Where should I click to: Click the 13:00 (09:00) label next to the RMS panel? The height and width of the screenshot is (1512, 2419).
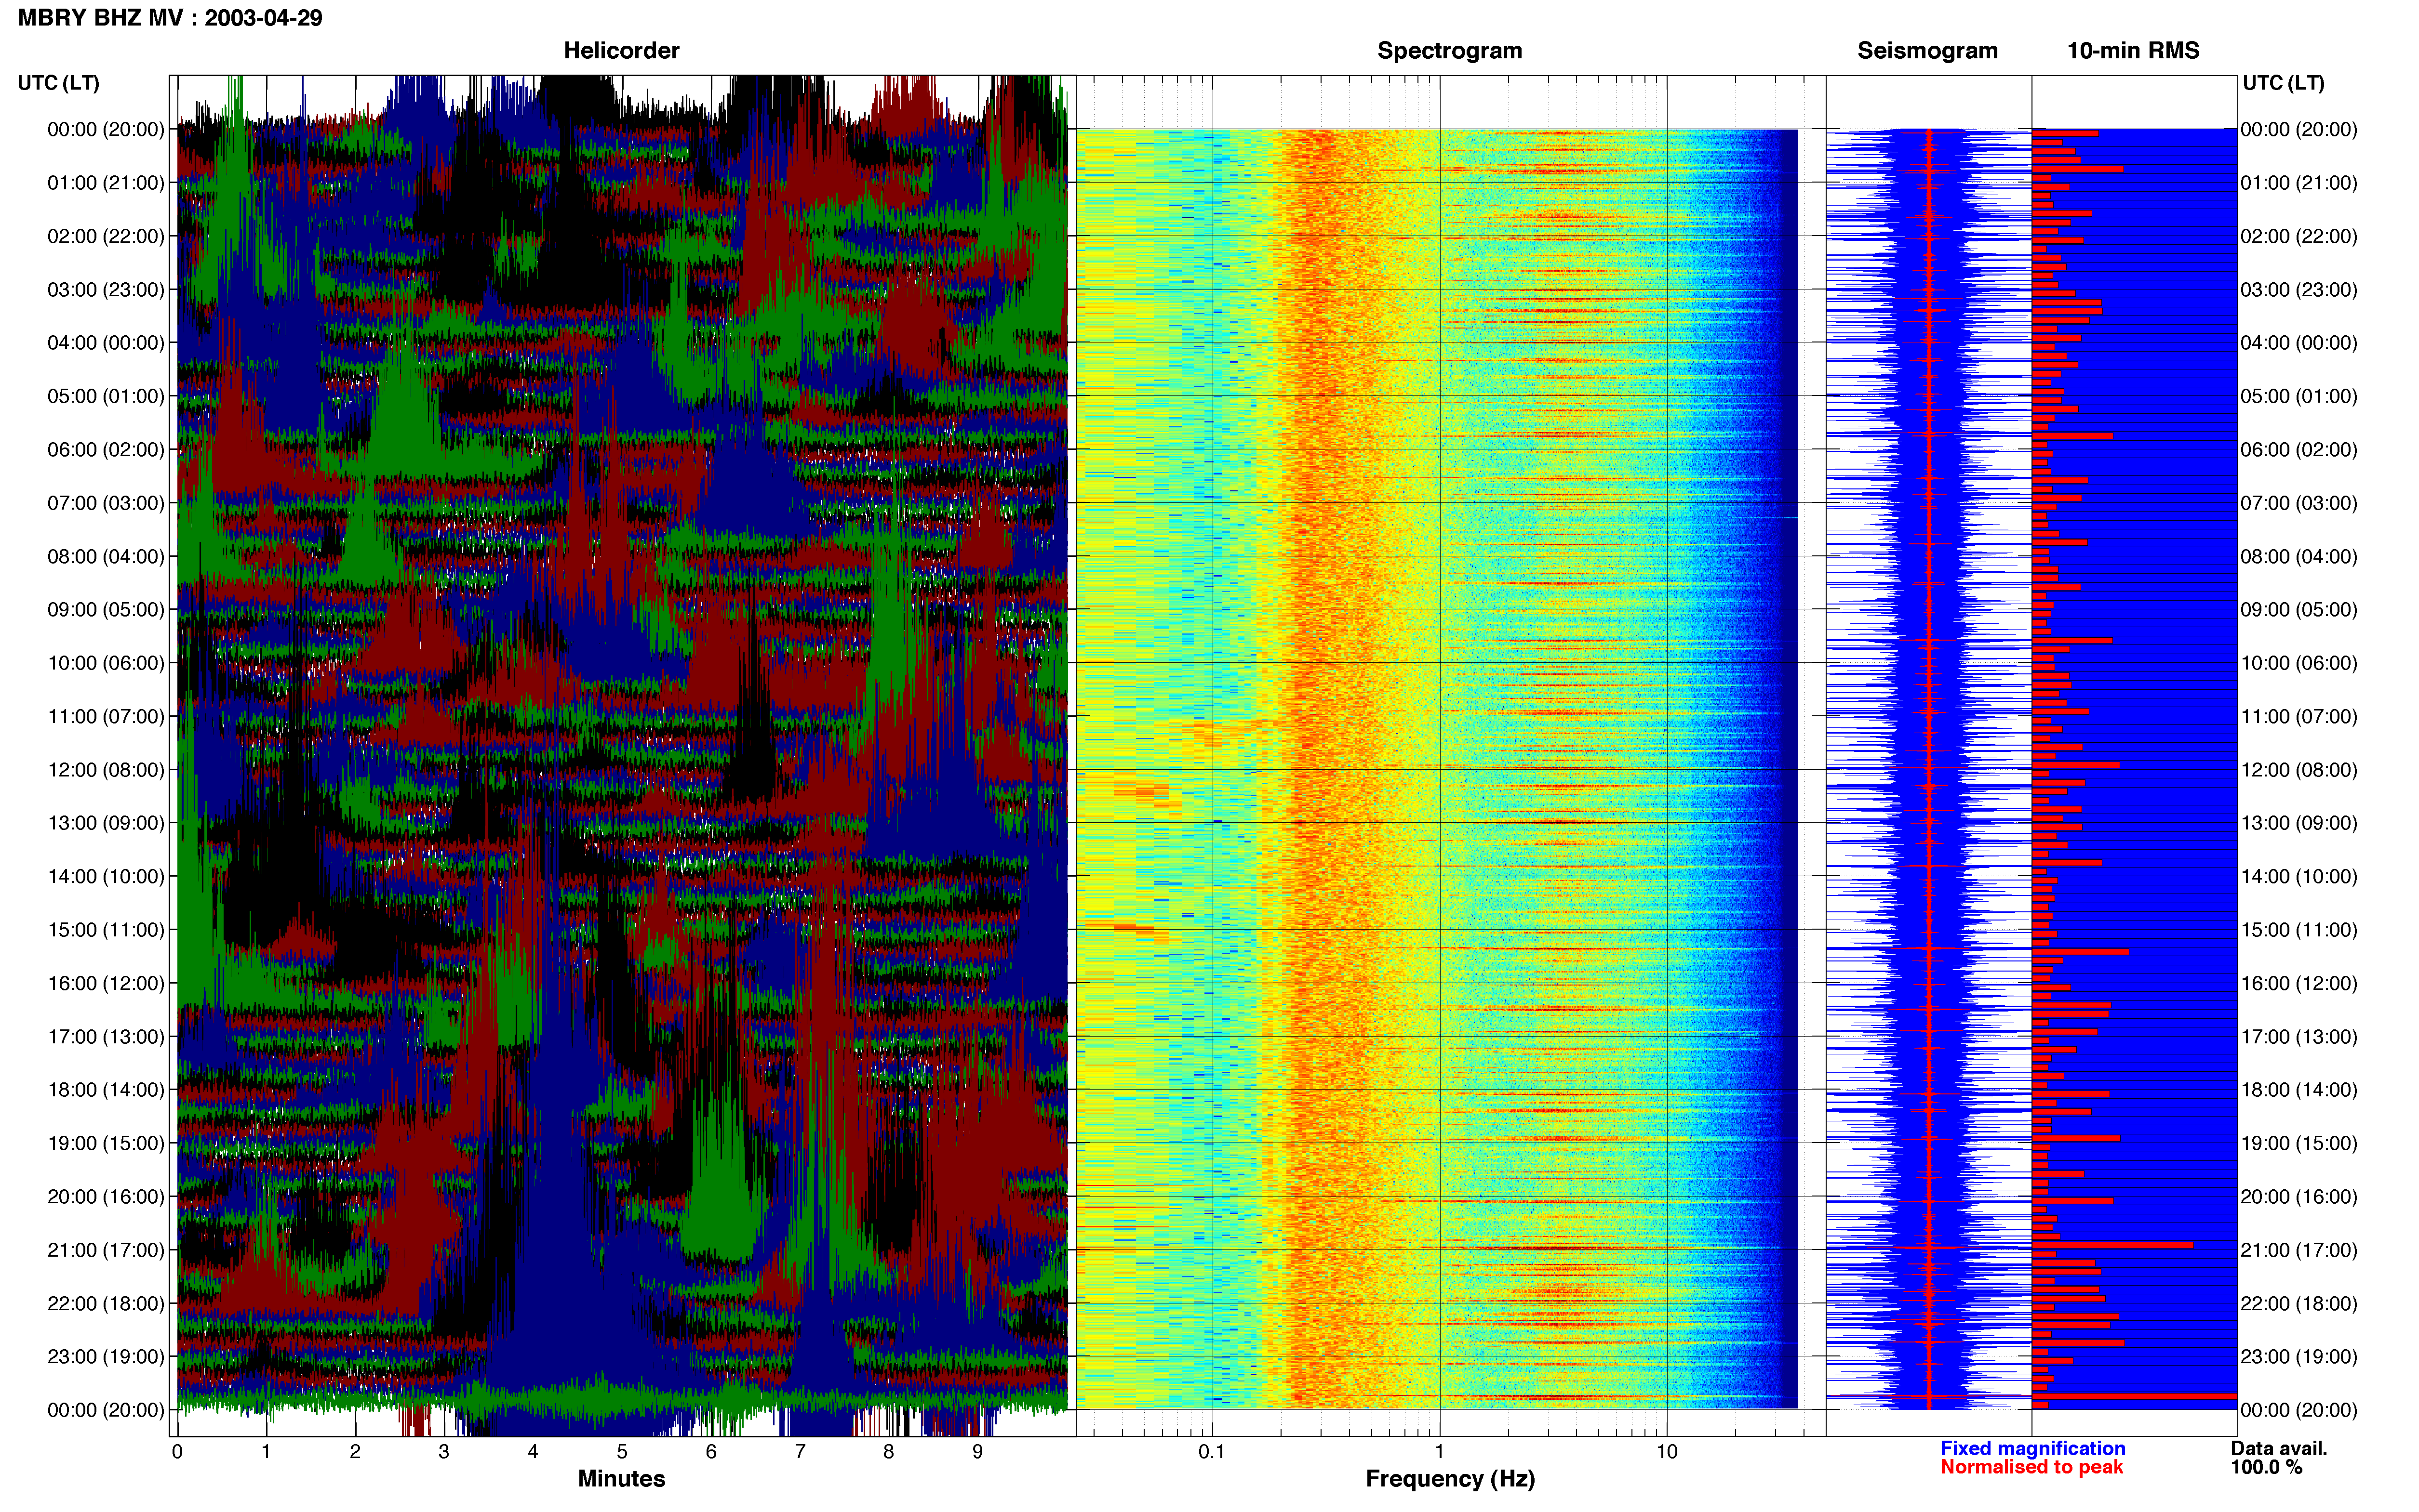point(2299,823)
